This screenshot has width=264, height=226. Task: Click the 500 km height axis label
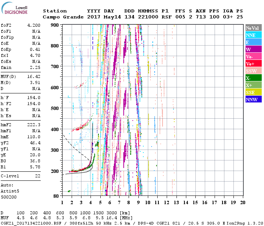55,108
